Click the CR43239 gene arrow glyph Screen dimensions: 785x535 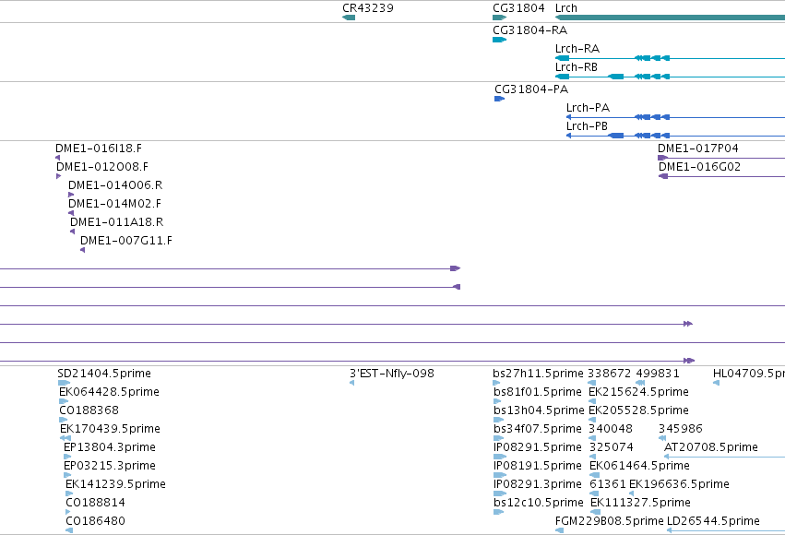tap(349, 18)
